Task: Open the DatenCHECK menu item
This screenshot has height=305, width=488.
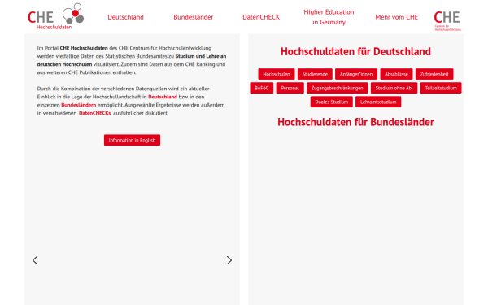Action: point(261,17)
